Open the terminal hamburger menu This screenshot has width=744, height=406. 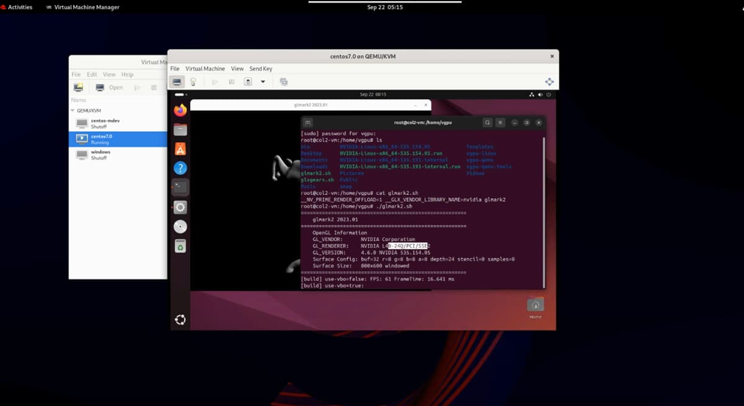pos(500,123)
